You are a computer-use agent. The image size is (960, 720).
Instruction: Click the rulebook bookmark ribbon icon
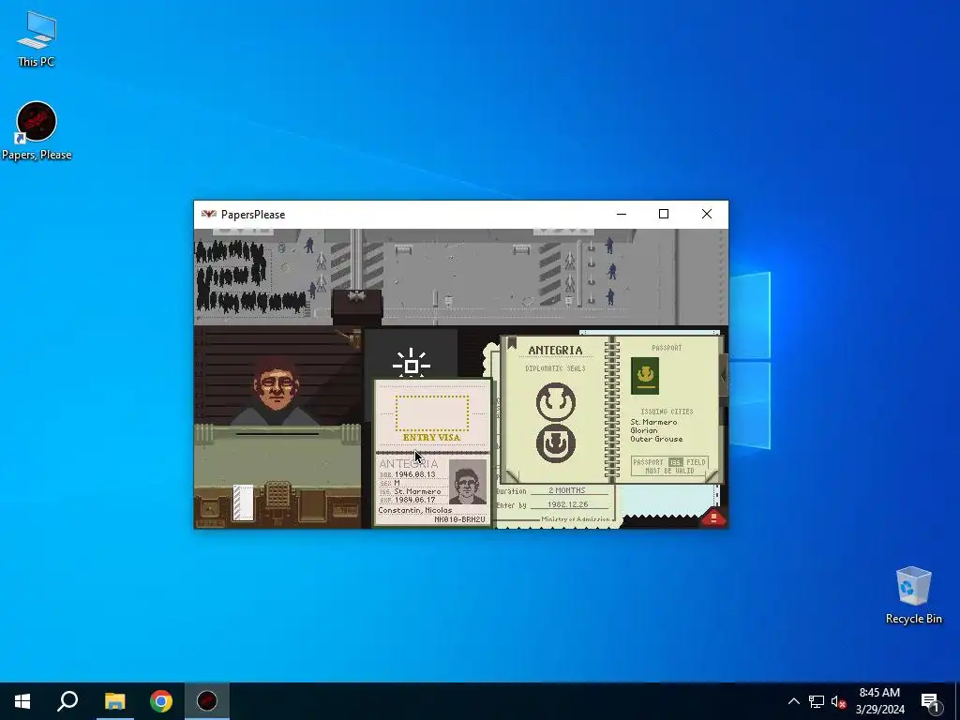point(511,343)
